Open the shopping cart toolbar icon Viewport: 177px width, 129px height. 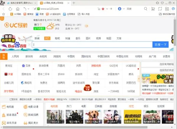(153, 9)
